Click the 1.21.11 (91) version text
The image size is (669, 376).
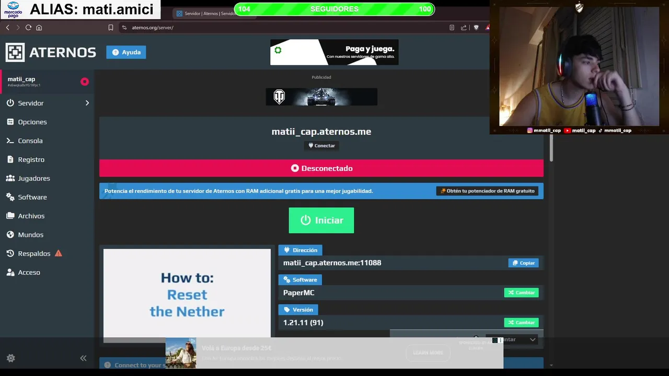303,322
